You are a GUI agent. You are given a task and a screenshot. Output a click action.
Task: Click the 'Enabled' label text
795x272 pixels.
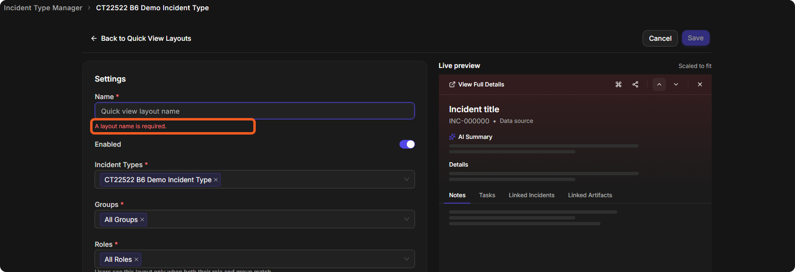tap(108, 144)
